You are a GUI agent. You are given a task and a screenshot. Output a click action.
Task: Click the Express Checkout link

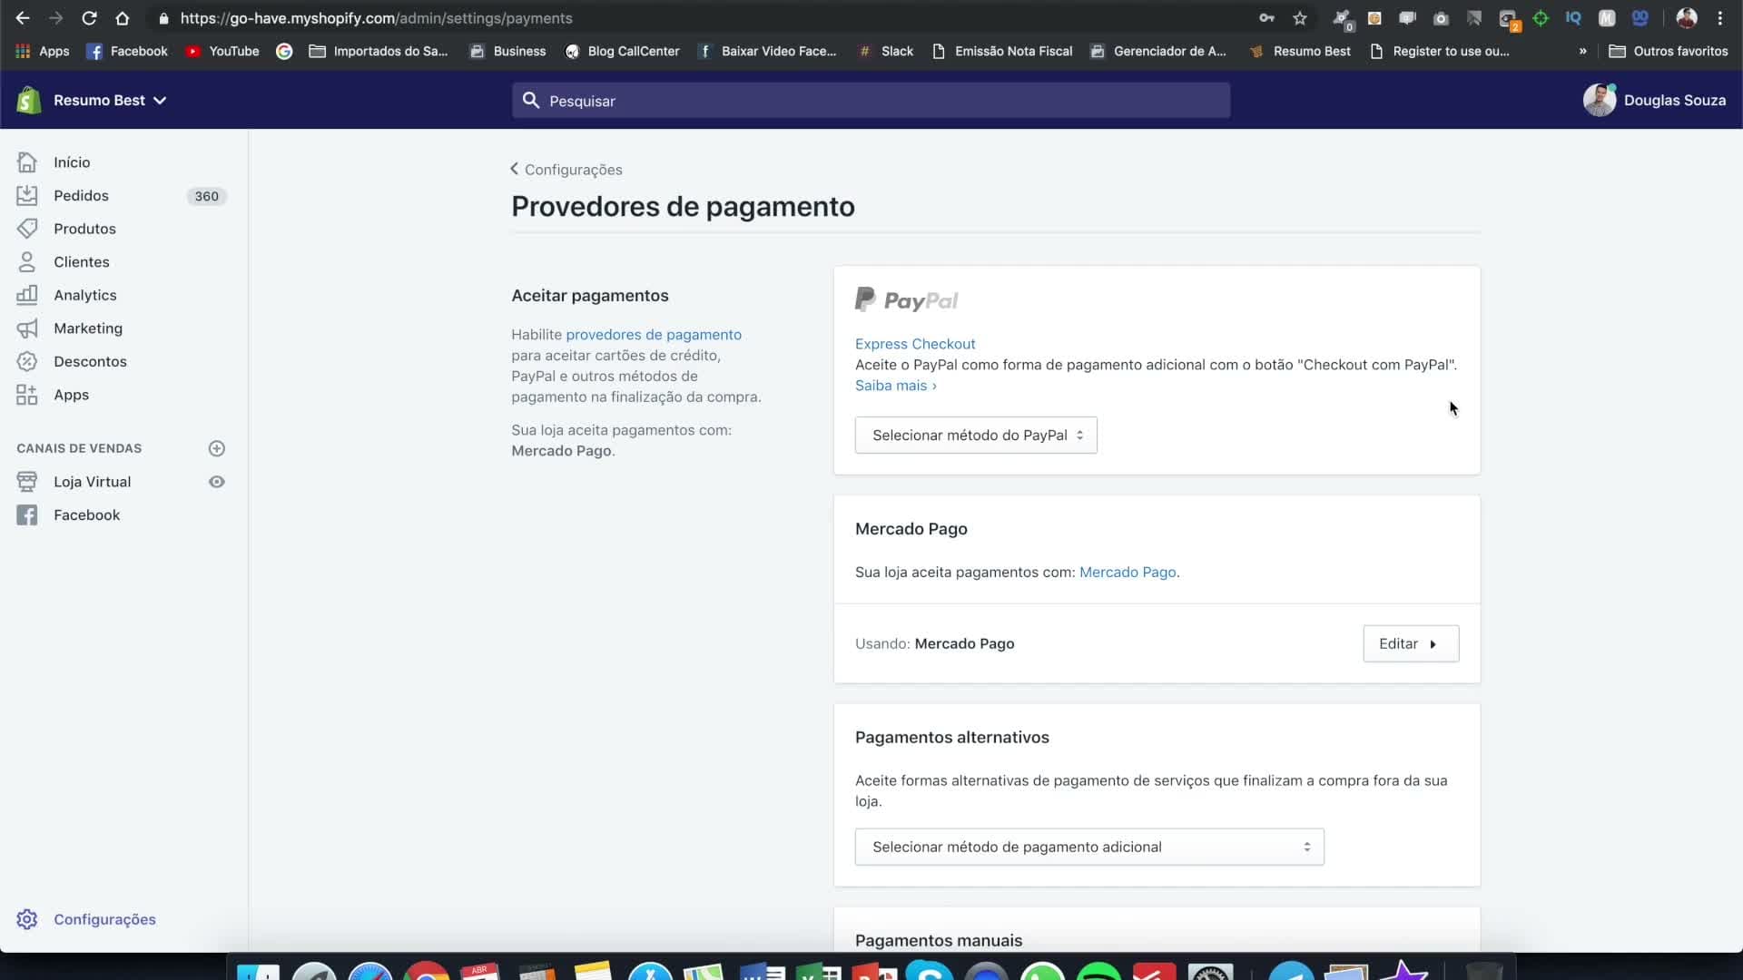tap(914, 344)
